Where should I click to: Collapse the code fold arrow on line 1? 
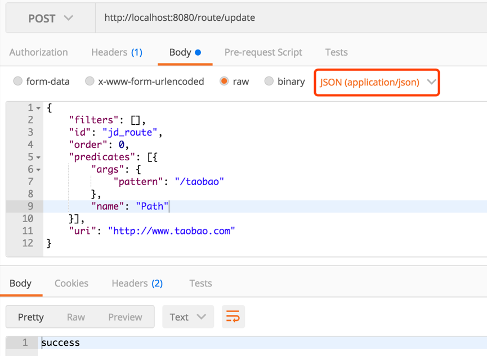38,108
